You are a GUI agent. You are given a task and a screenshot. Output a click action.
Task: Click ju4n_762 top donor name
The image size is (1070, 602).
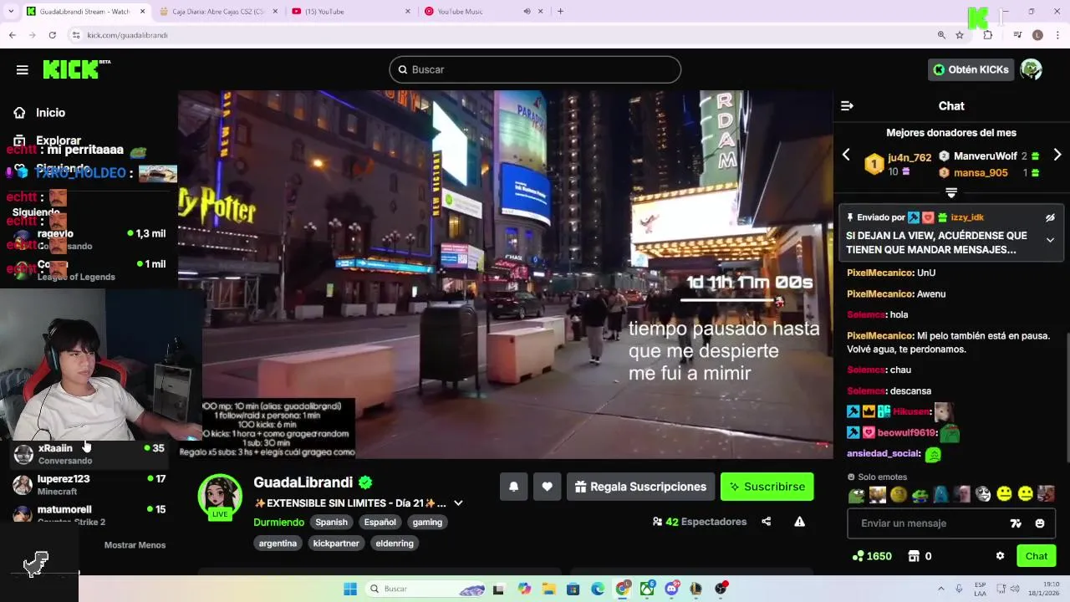point(909,157)
